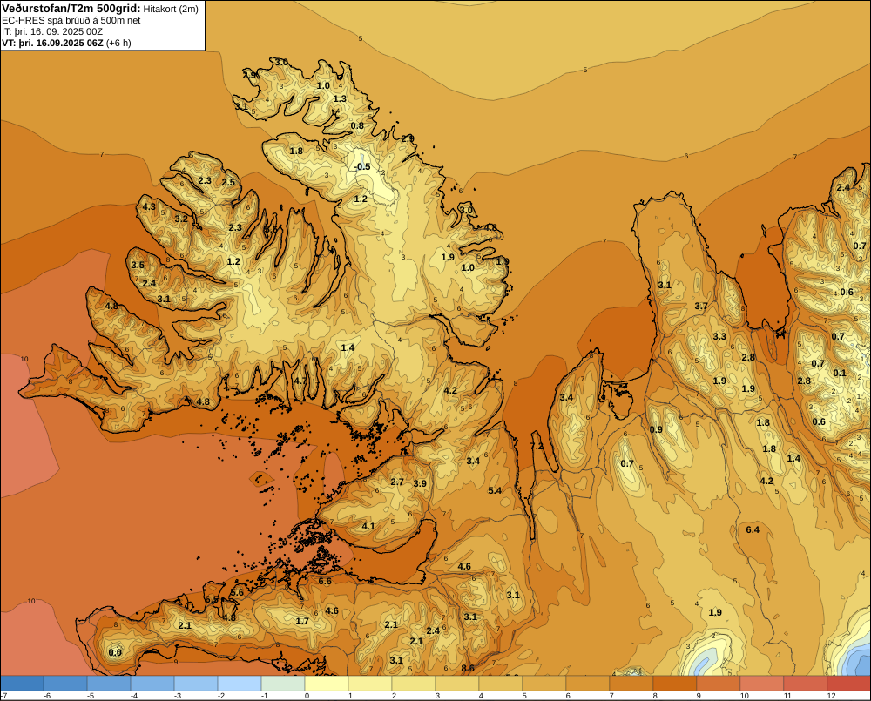Click the legend label '-7'
Viewport: 871px width, 701px height.
[3, 696]
